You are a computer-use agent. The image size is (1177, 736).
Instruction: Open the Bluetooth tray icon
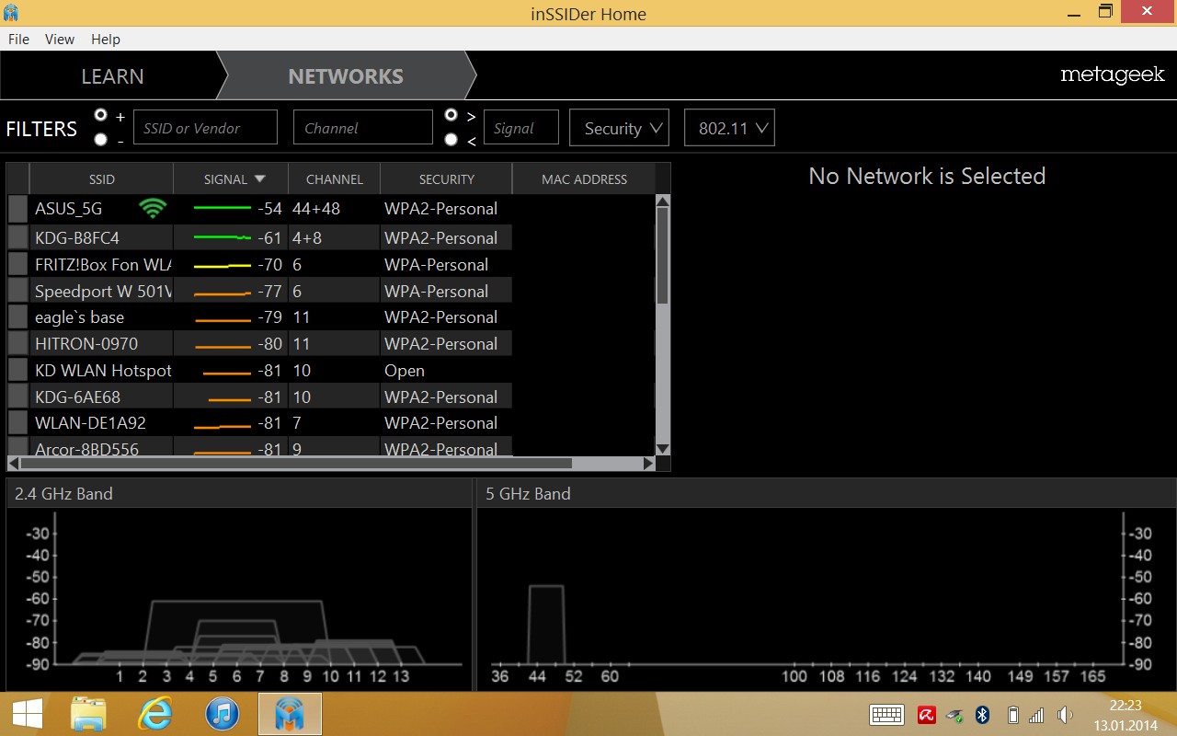[982, 715]
